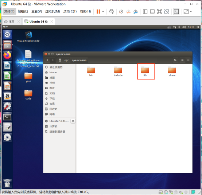Go forward in the file manager
Image resolution: width=202 pixels, height=195 pixels.
[x=53, y=60]
